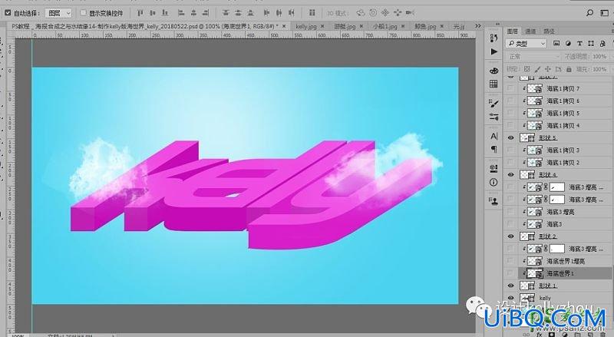Screen dimensions: 614x337
Task: Open the Swatches grid panel icon
Action: 494,84
